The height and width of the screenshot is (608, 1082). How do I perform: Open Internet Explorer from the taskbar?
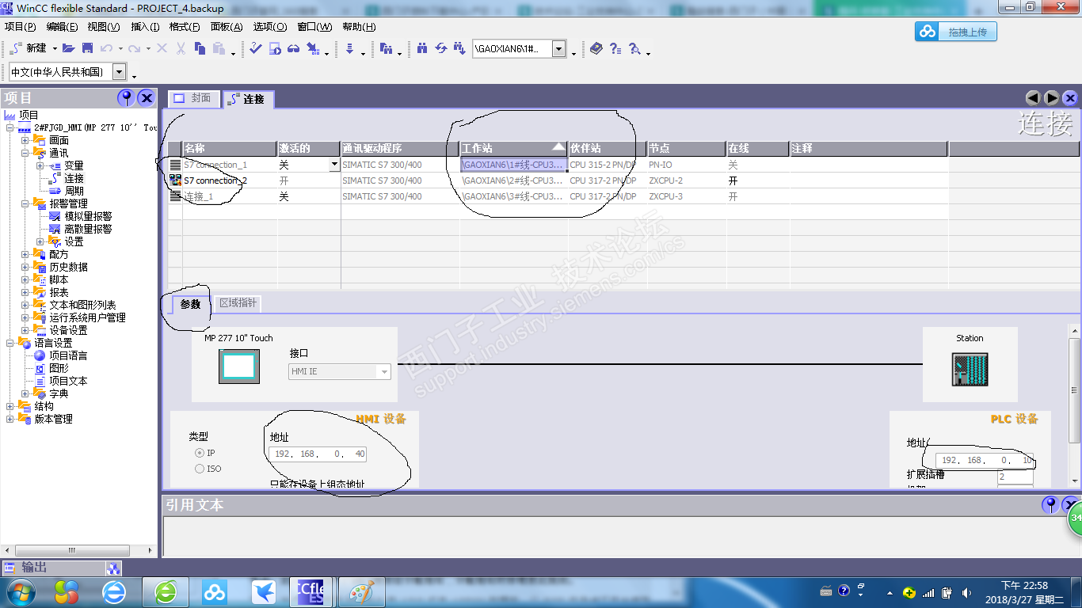[115, 591]
